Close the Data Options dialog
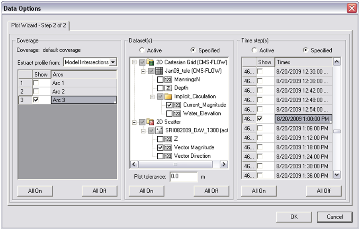The width and height of the screenshot is (360, 230). coord(352,8)
